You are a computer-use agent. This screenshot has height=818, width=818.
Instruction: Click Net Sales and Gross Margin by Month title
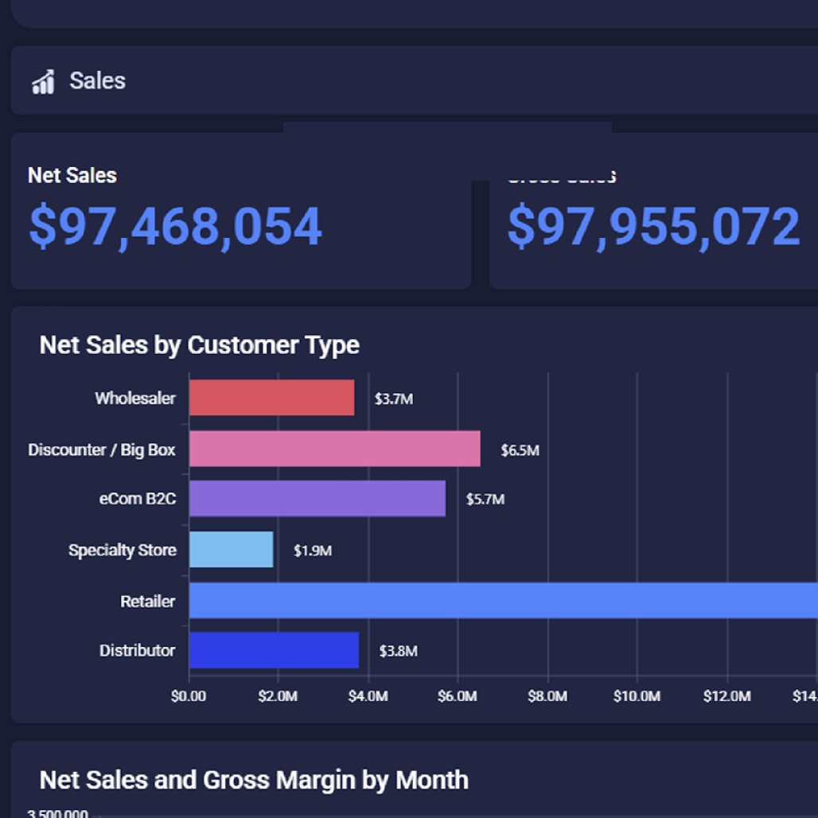pos(254,780)
